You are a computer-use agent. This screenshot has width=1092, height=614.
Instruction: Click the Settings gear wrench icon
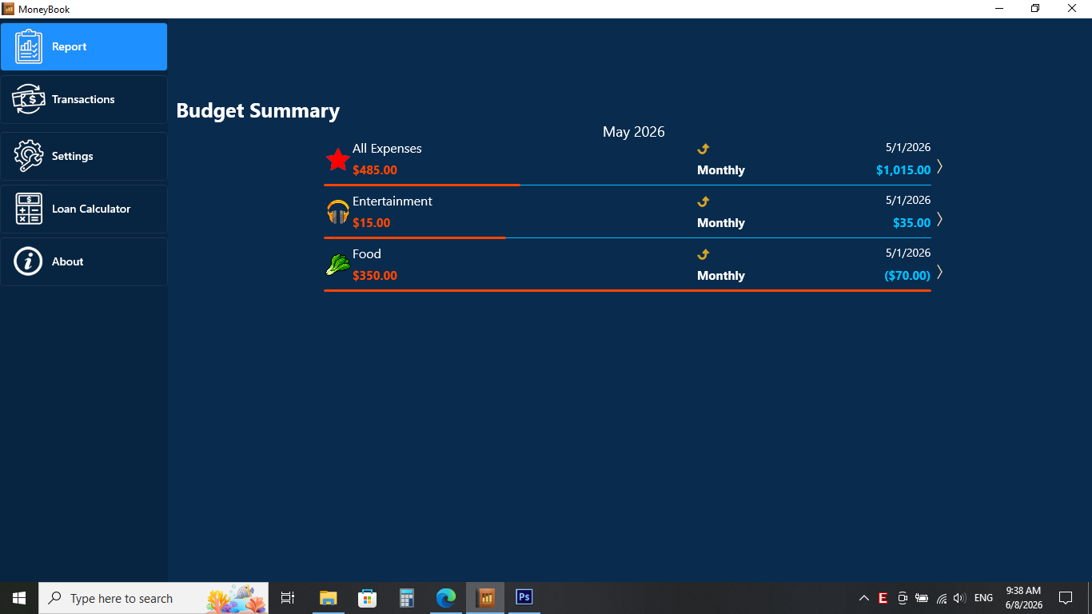29,156
